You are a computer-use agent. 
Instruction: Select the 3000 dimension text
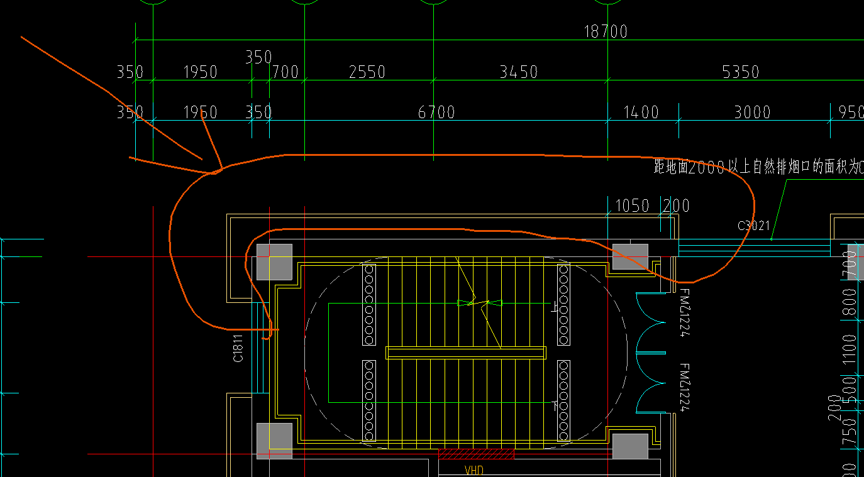coord(752,112)
